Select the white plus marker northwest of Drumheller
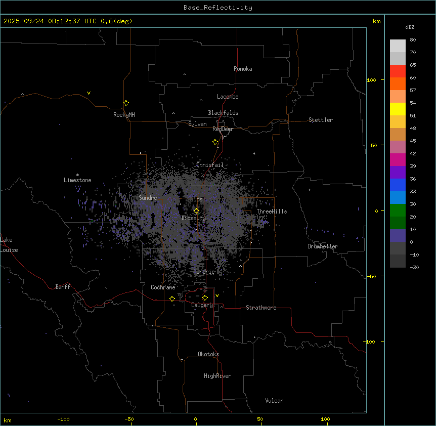 tap(310, 190)
